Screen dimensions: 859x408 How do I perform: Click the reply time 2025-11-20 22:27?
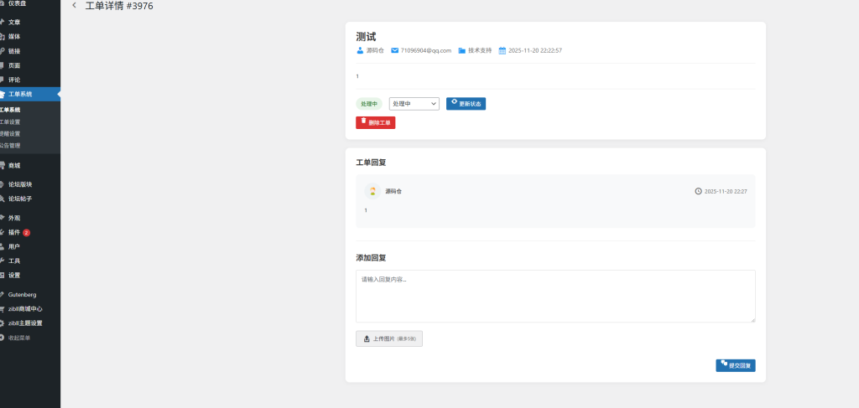tap(726, 191)
